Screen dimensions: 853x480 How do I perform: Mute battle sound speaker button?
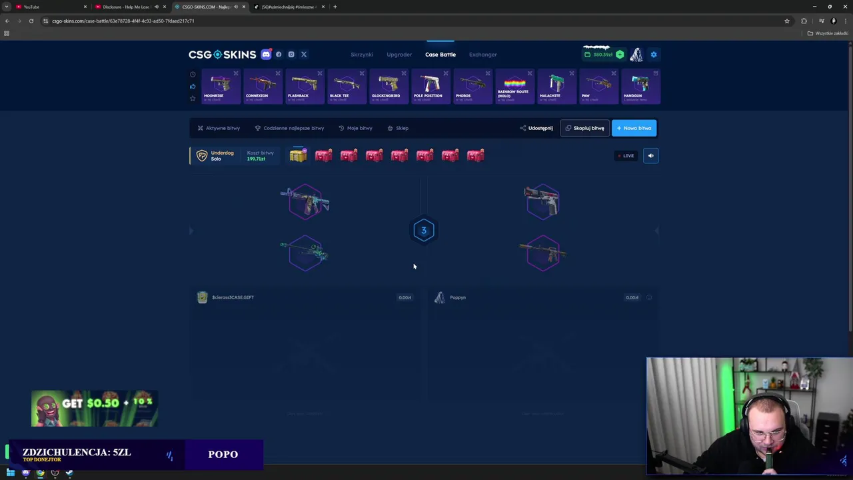651,155
